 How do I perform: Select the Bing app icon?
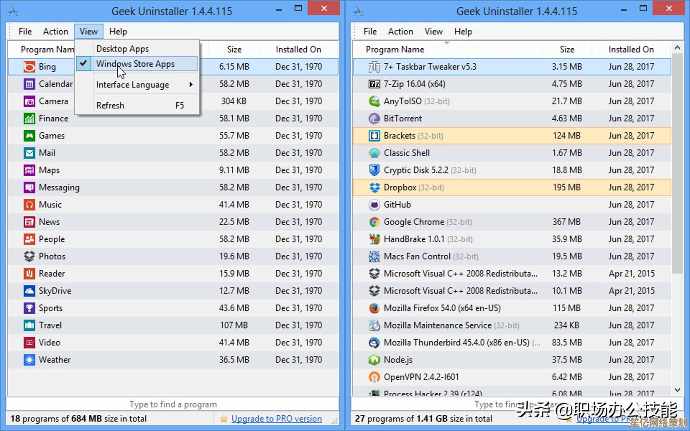click(x=29, y=66)
